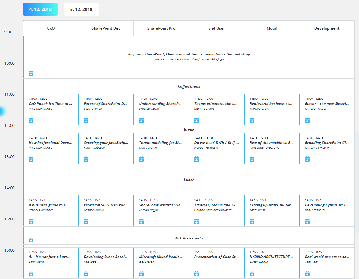359x279 pixels.
Task: Open the Future of SharePoint session
Action: pyautogui.click(x=105, y=104)
